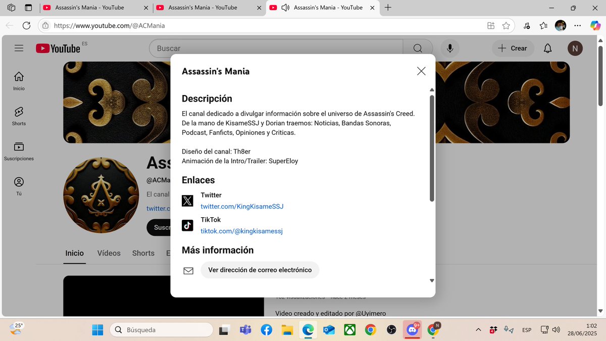Open the Crear button
606x341 pixels.
513,48
